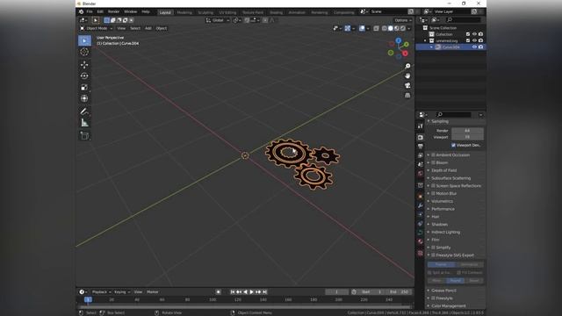Click the Viewport samples value field
Viewport: 562px width, 316px height.
click(467, 137)
